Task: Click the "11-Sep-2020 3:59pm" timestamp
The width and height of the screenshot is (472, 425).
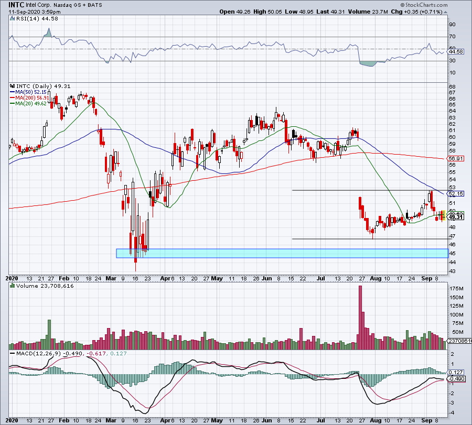Action: click(34, 12)
